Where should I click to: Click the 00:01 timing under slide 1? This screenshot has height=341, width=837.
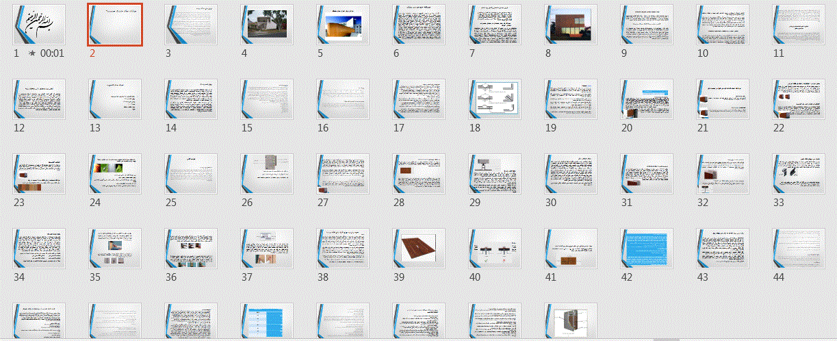tap(52, 53)
